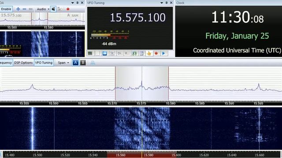Click the lock icon beside VFO B
The width and height of the screenshot is (282, 158).
click(93, 63)
